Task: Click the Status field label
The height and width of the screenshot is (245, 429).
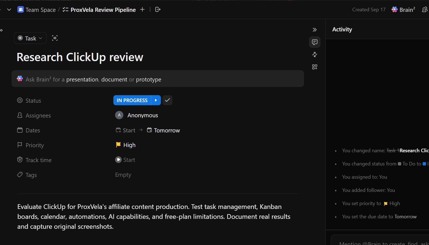Action: pyautogui.click(x=33, y=100)
